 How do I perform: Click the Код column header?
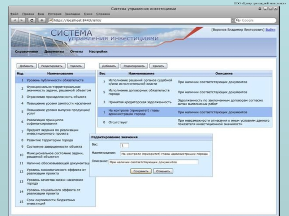[20, 73]
